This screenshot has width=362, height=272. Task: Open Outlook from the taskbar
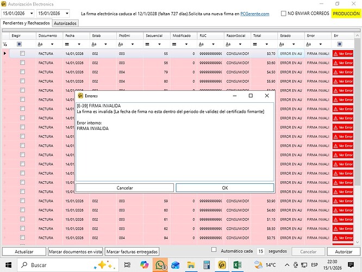coord(176,265)
